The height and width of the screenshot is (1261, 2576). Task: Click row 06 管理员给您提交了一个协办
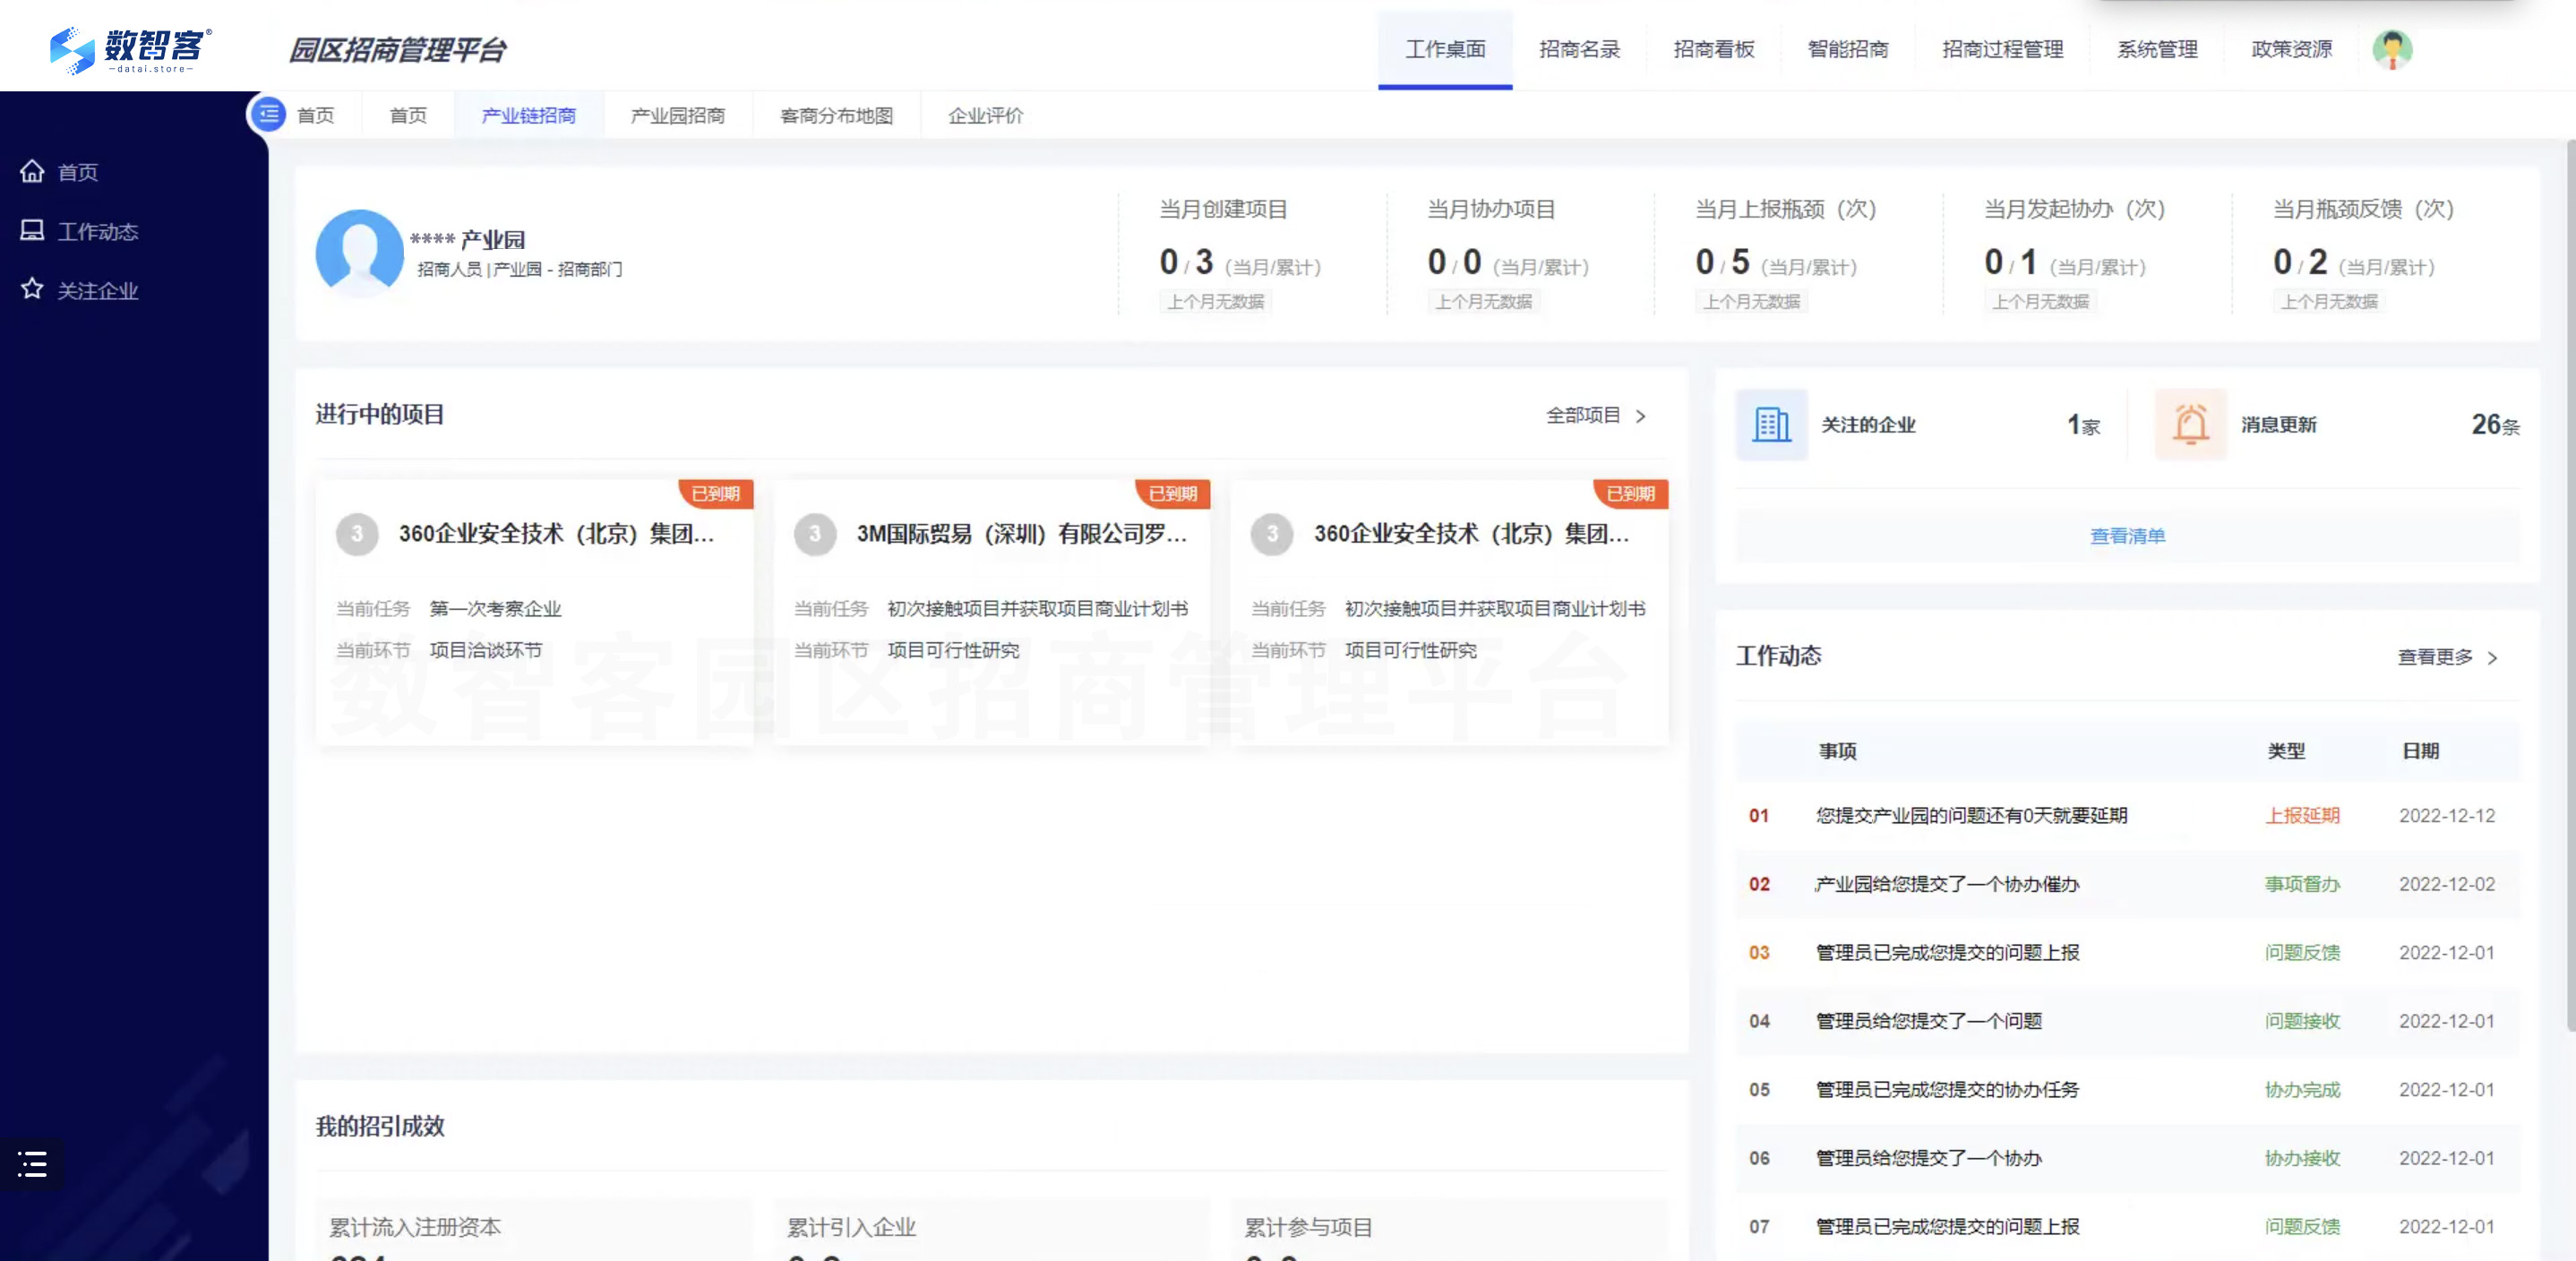[2127, 1158]
